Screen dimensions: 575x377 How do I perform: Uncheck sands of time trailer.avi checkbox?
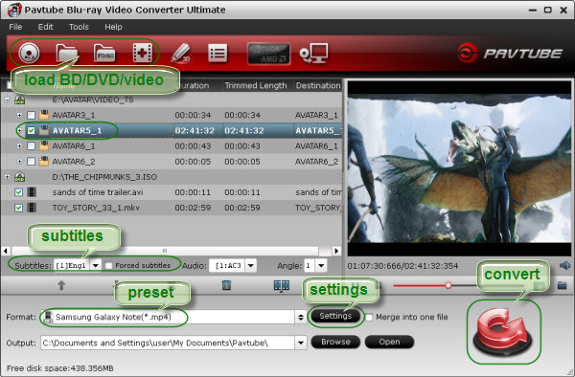point(19,192)
